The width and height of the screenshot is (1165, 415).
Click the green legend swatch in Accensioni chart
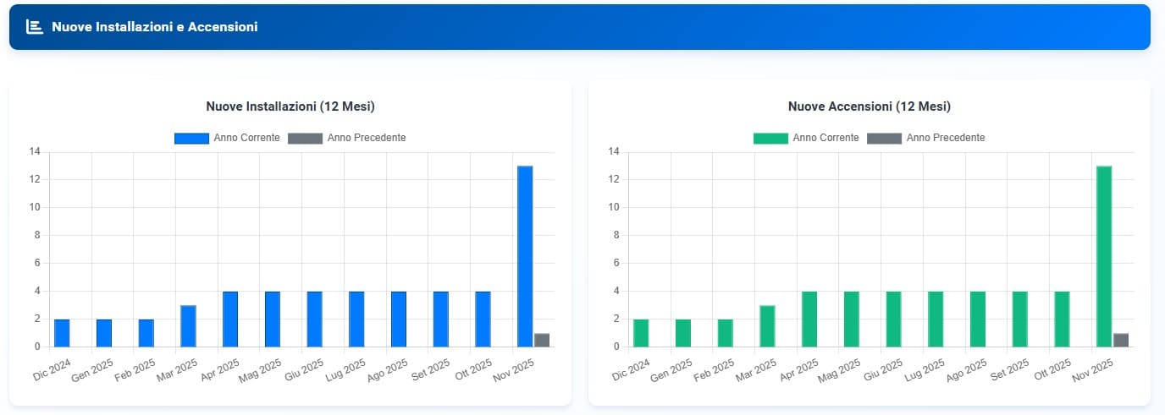[x=770, y=138]
